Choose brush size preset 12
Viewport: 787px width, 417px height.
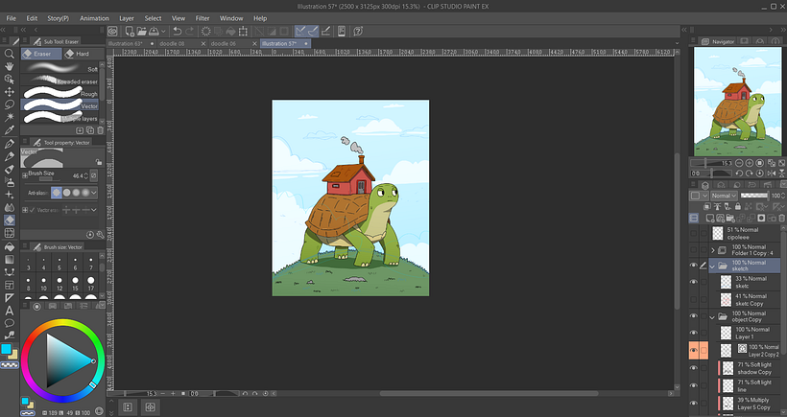coord(60,283)
